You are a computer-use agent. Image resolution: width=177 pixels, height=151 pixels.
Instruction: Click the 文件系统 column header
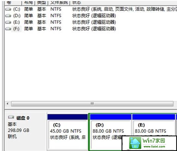tap(59, 3)
